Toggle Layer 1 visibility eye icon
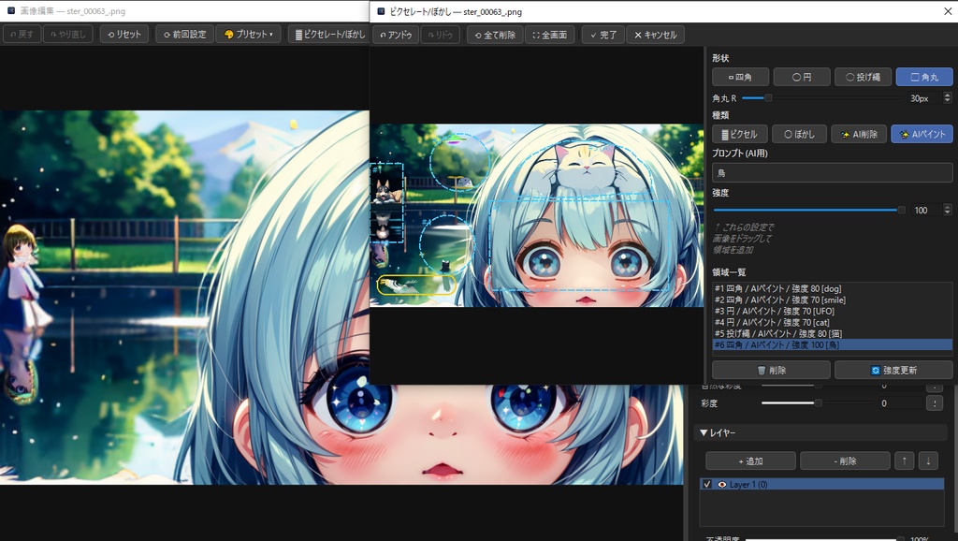The width and height of the screenshot is (958, 541). coord(721,484)
